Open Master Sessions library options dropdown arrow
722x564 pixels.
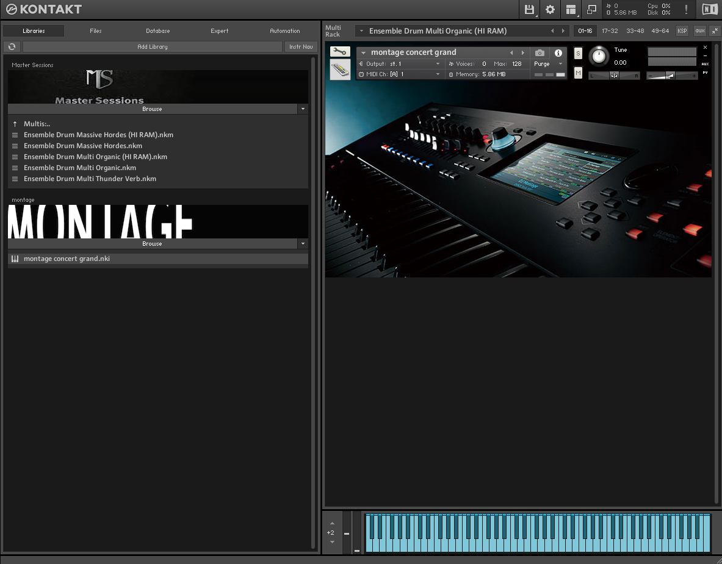point(303,109)
